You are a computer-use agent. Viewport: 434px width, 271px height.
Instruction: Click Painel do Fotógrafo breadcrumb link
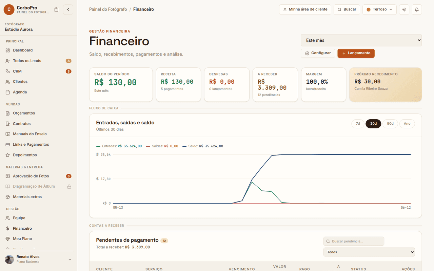point(108,9)
